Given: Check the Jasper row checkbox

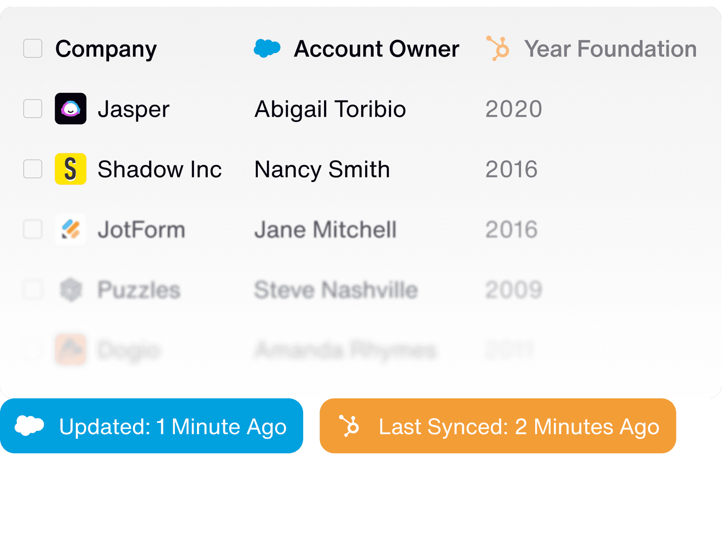Looking at the screenshot, I should pyautogui.click(x=33, y=109).
